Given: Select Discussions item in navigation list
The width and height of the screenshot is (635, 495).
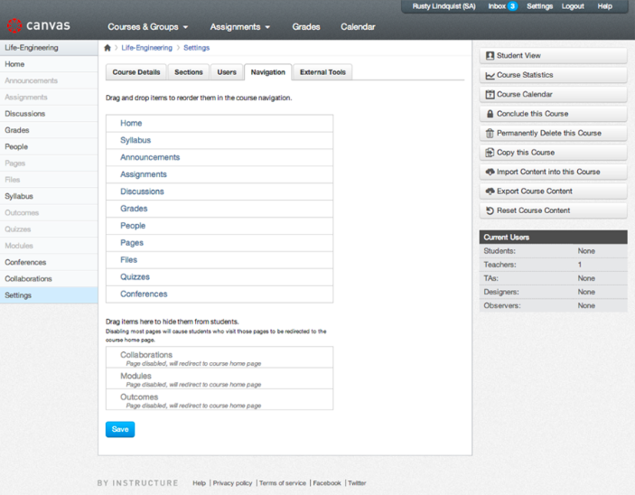Looking at the screenshot, I should [219, 191].
